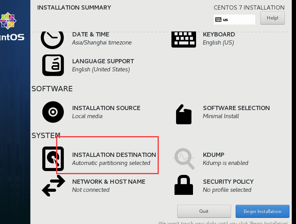Image resolution: width=296 pixels, height=224 pixels.
Task: Open SOFTWARE SELECTION label
Action: 236,108
